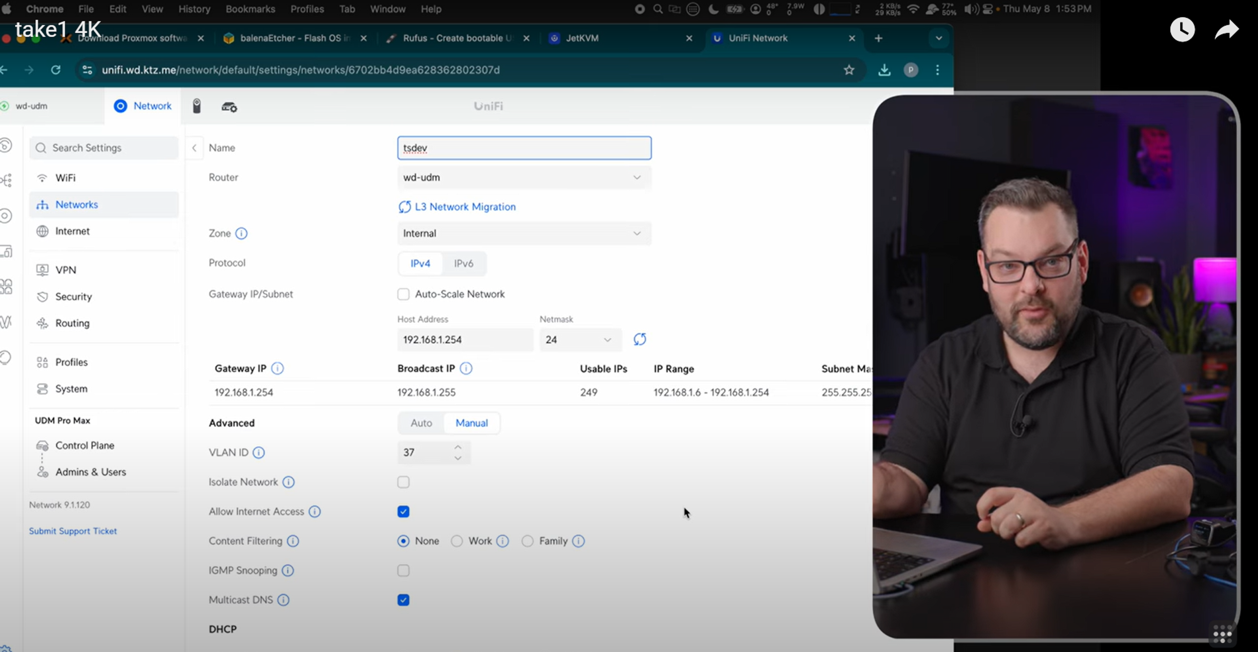Switch protocol to IPv6 tab

click(463, 264)
